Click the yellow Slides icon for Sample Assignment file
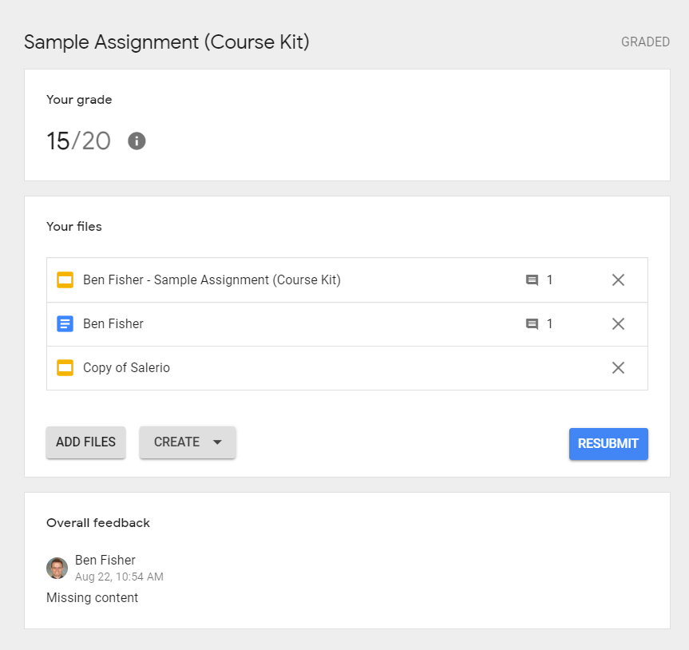689x650 pixels. 65,280
